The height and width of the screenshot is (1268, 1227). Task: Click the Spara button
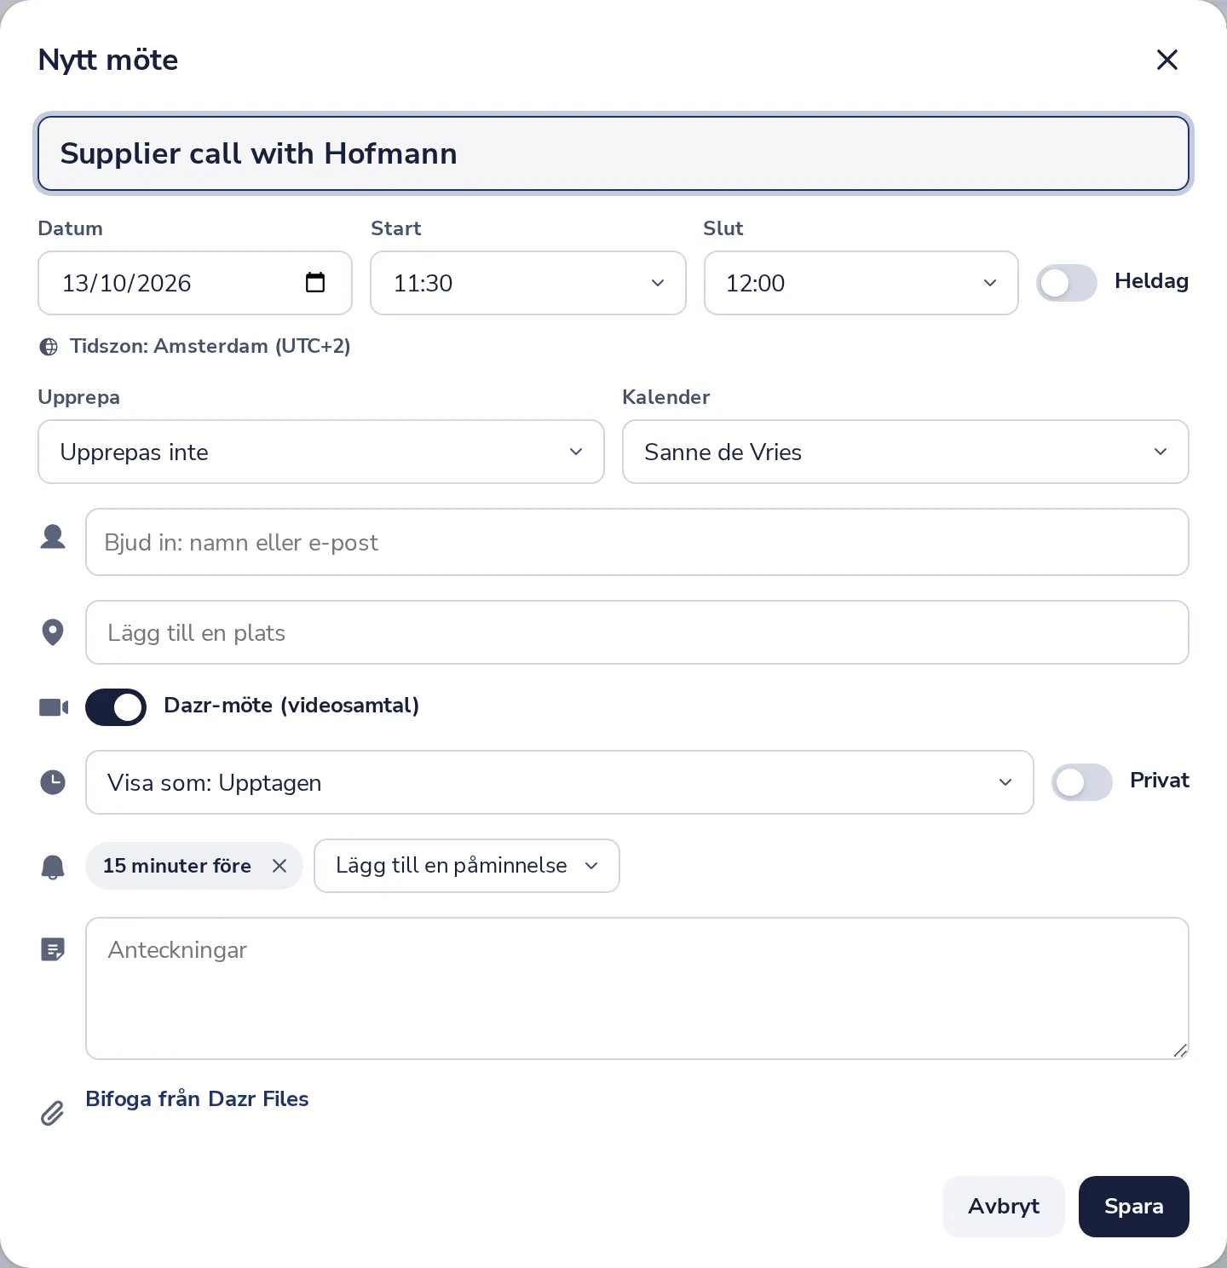1134,1207
